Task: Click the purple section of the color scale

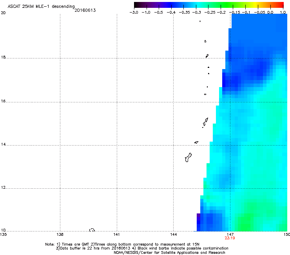Action: (155, 5)
